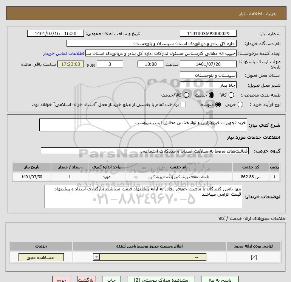Click delivery province field سیستان و بلوچستان

(x=208, y=75)
